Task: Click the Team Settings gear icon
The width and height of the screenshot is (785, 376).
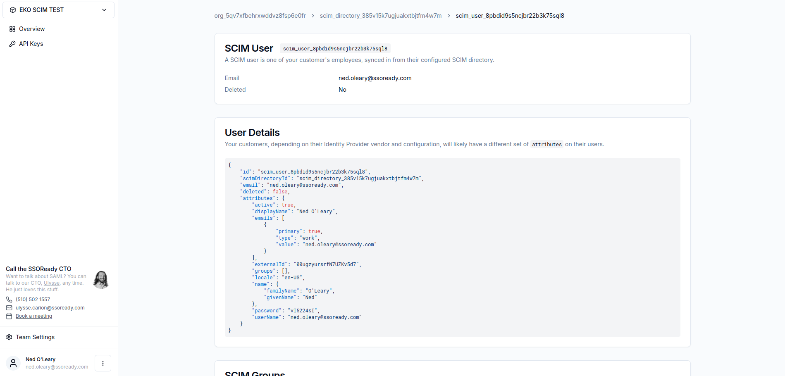Action: pyautogui.click(x=9, y=337)
